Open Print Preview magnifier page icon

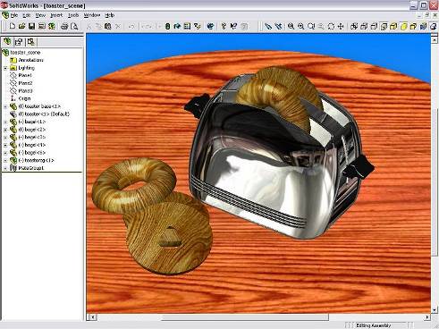74,26
